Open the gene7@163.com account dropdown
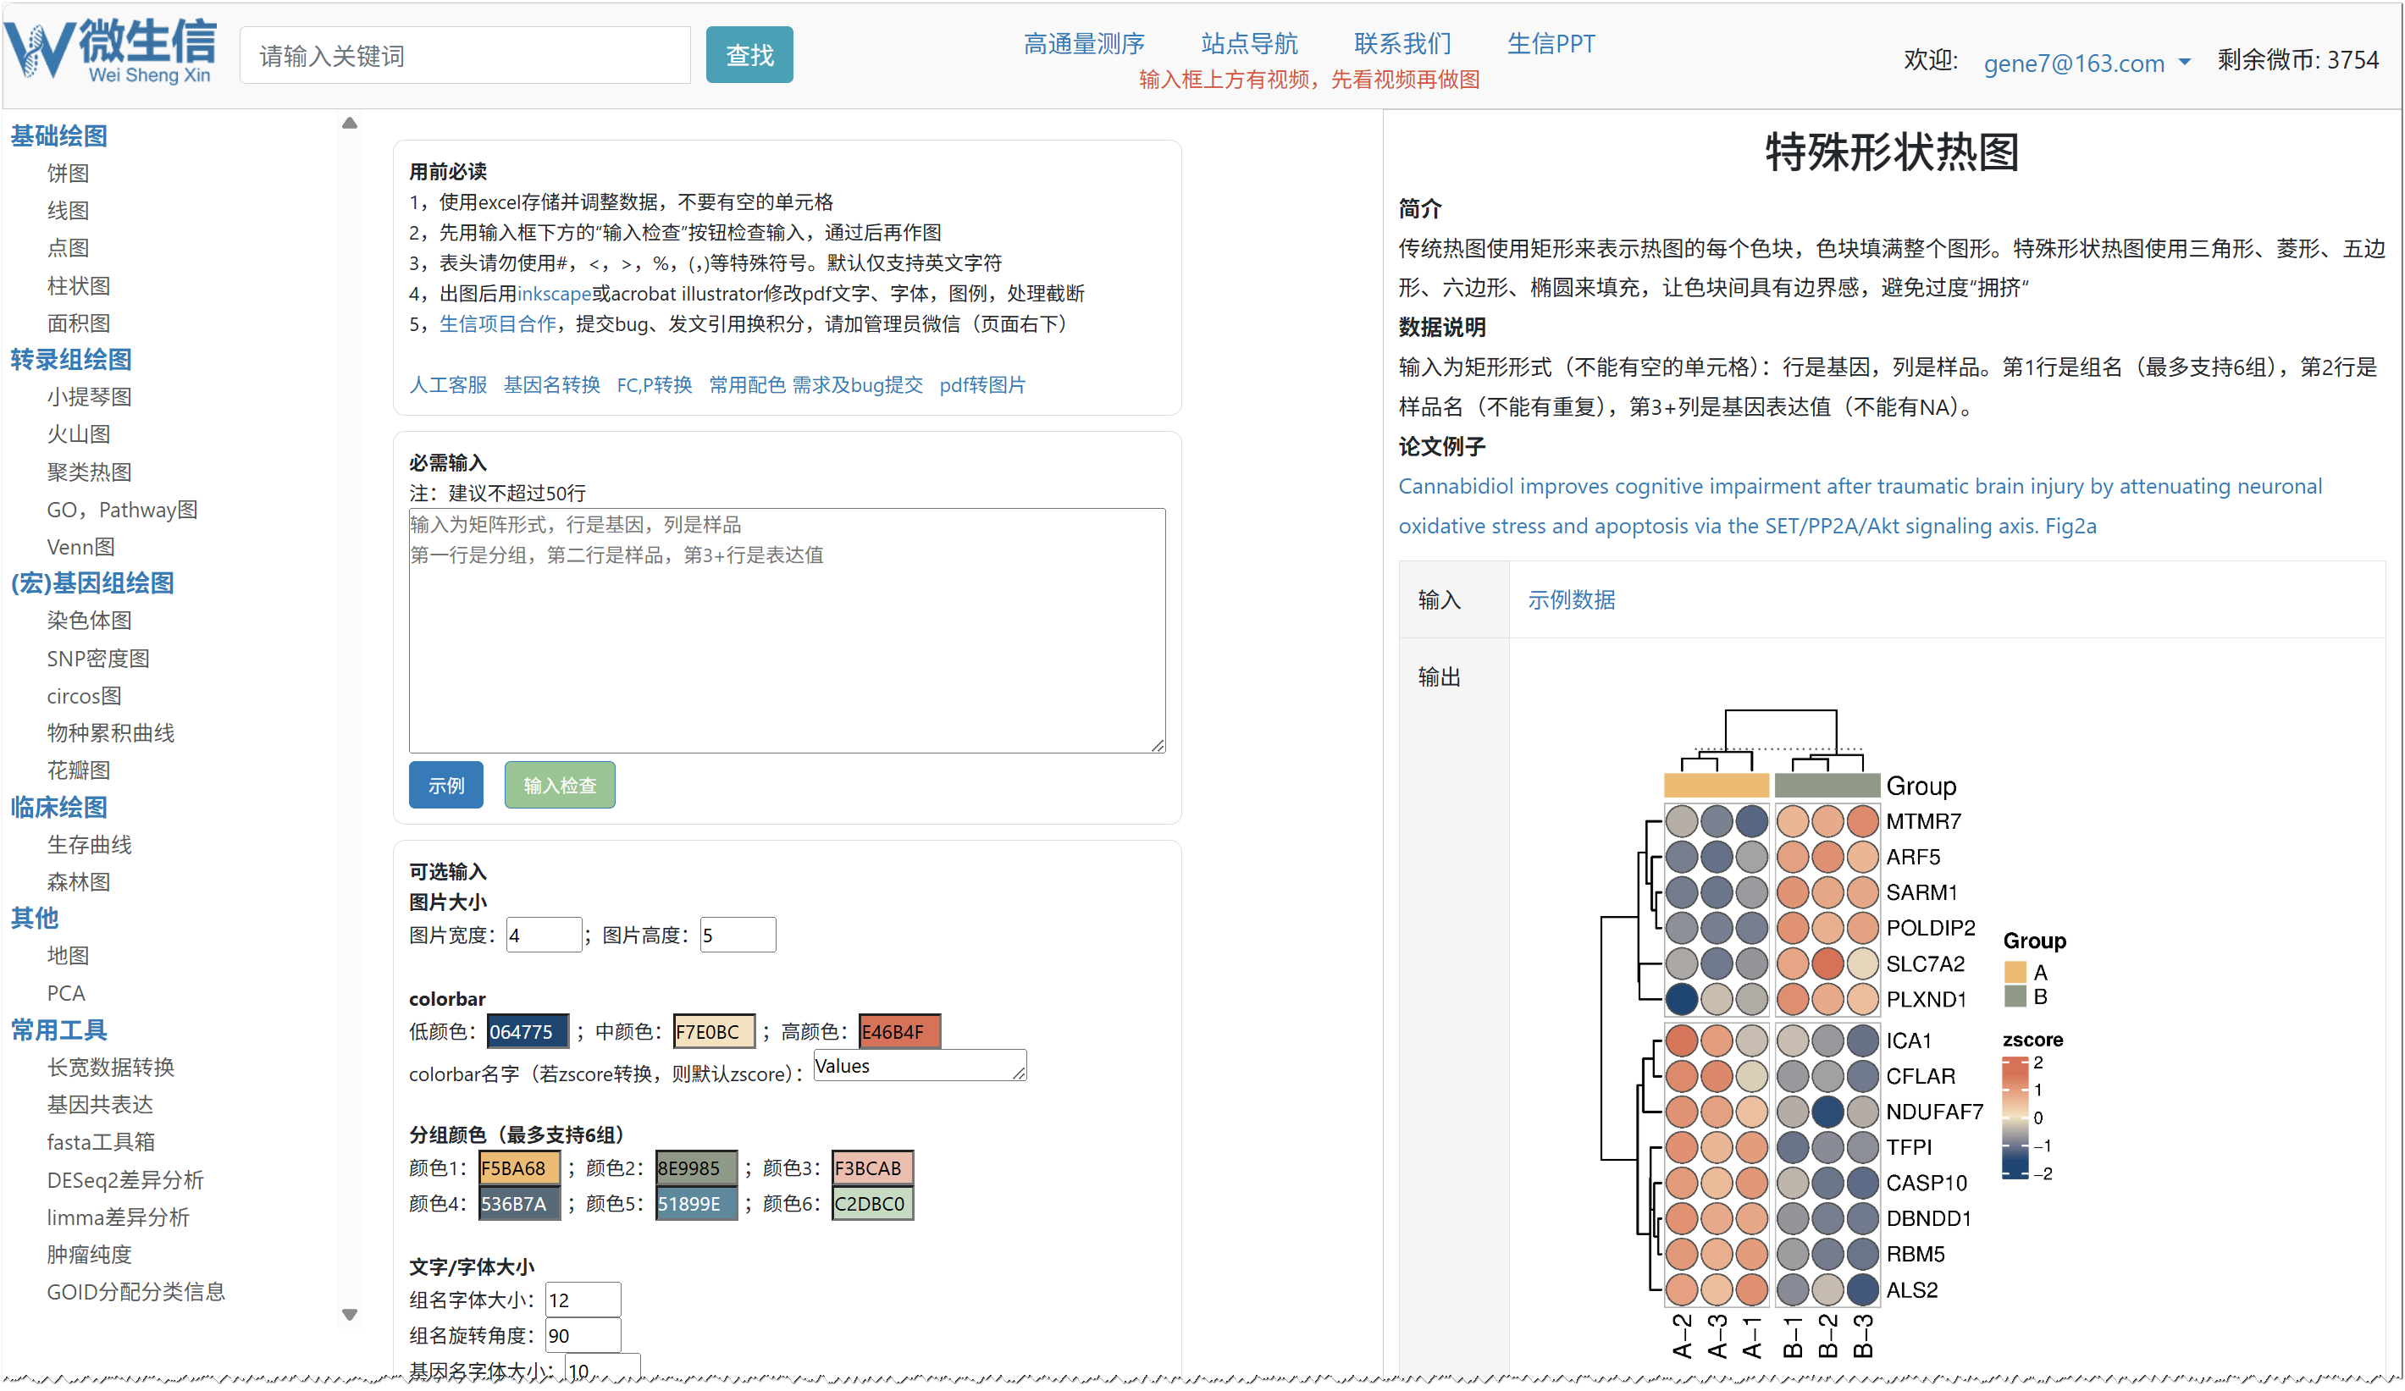Viewport: 2405px width, 1391px height. (x=2087, y=63)
